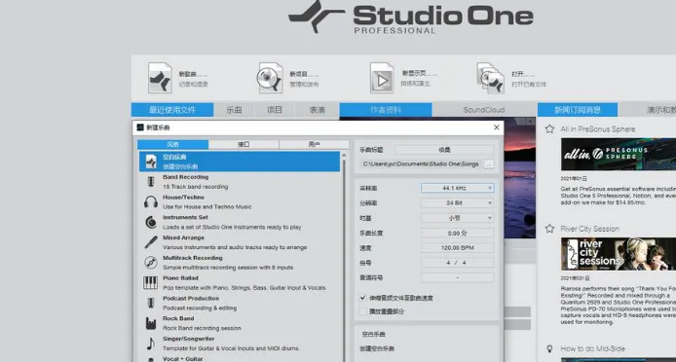This screenshot has width=676, height=362.
Task: Click the New Project disc icon
Action: point(271,78)
